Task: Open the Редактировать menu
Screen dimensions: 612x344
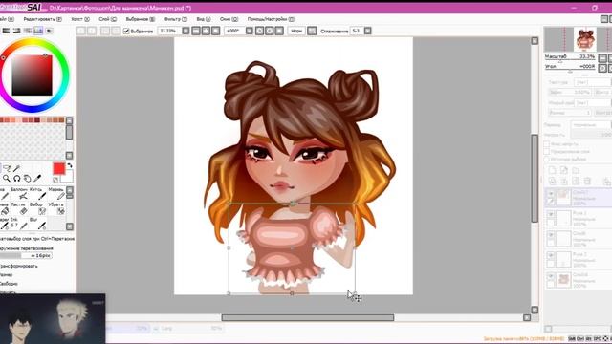Action: pyautogui.click(x=42, y=19)
